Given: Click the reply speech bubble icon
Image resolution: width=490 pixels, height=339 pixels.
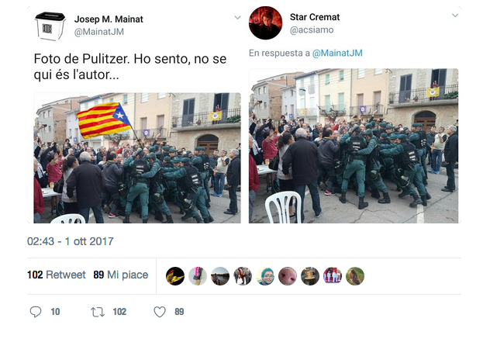Looking at the screenshot, I should [x=36, y=312].
